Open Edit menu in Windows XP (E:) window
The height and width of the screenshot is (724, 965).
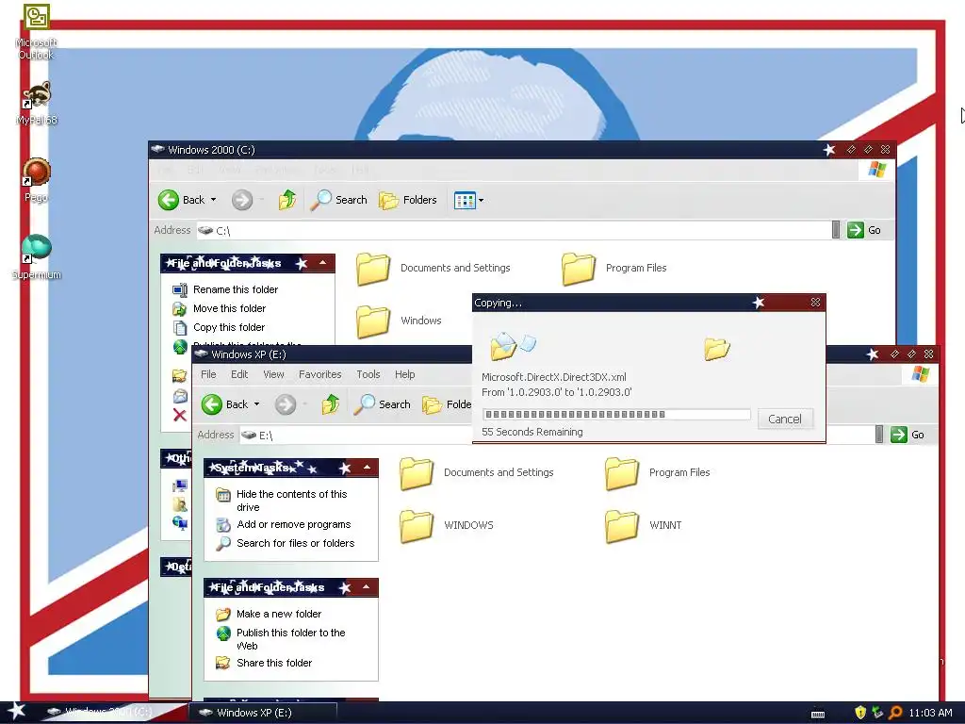tap(239, 374)
